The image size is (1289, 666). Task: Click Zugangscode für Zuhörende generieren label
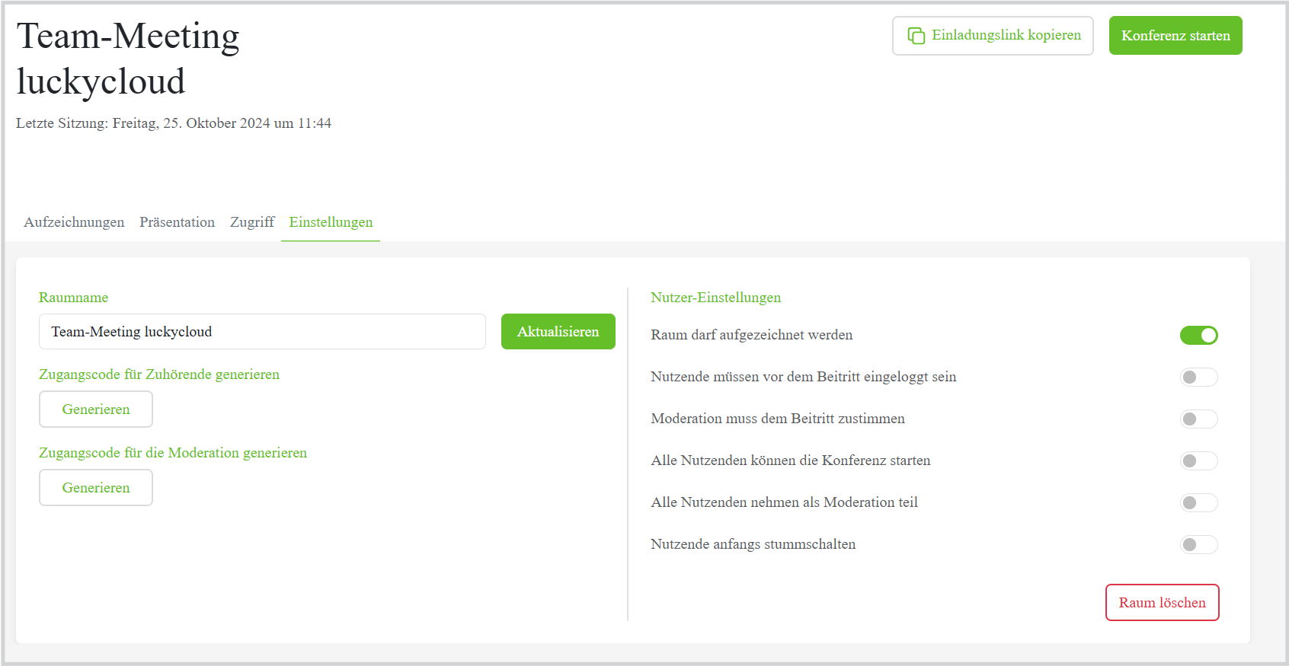coord(159,374)
